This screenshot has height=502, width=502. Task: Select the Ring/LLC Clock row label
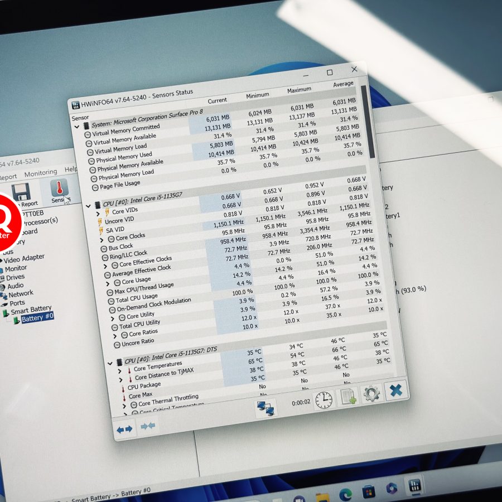(x=128, y=255)
